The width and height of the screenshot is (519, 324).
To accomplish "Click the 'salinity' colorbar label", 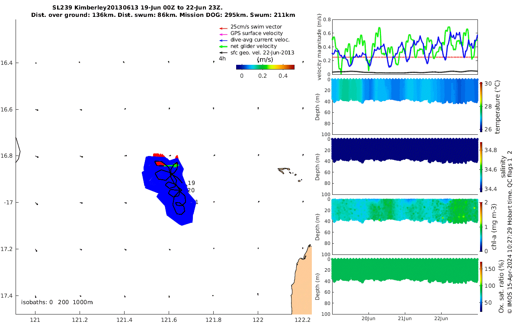I will 503,167.
